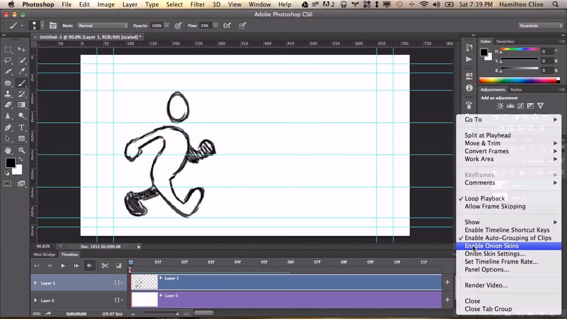Add a Brightness/Contrast adjustment

(x=500, y=106)
